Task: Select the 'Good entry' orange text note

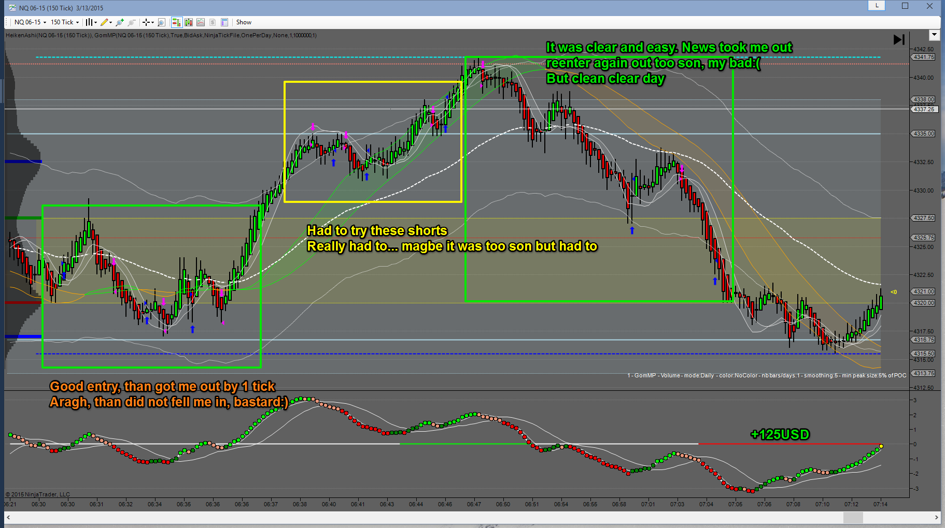Action: (x=168, y=394)
